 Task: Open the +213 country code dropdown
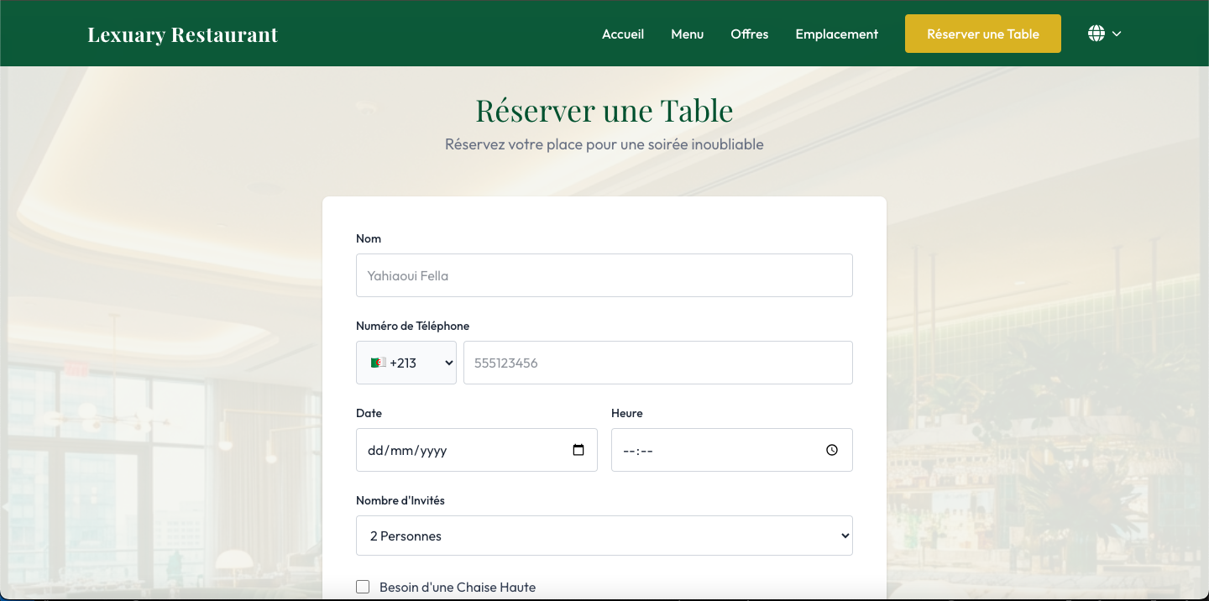point(406,362)
